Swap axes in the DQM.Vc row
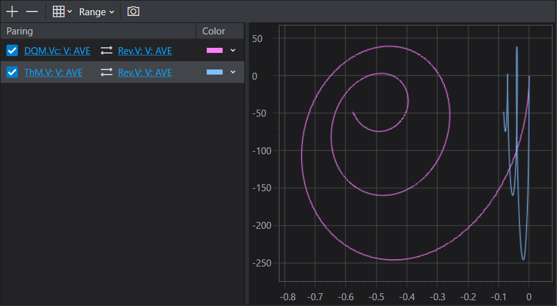 pyautogui.click(x=106, y=51)
